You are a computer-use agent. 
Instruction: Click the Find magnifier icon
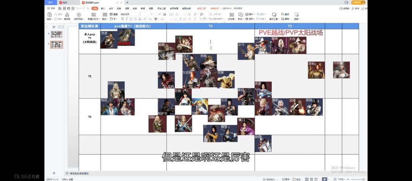(282, 14)
